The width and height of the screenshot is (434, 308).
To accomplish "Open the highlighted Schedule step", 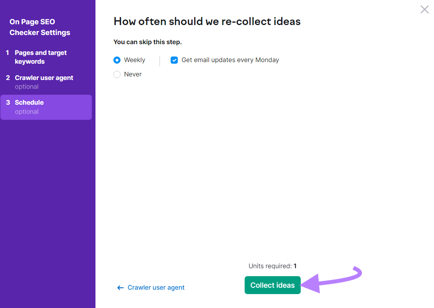I will (30, 102).
